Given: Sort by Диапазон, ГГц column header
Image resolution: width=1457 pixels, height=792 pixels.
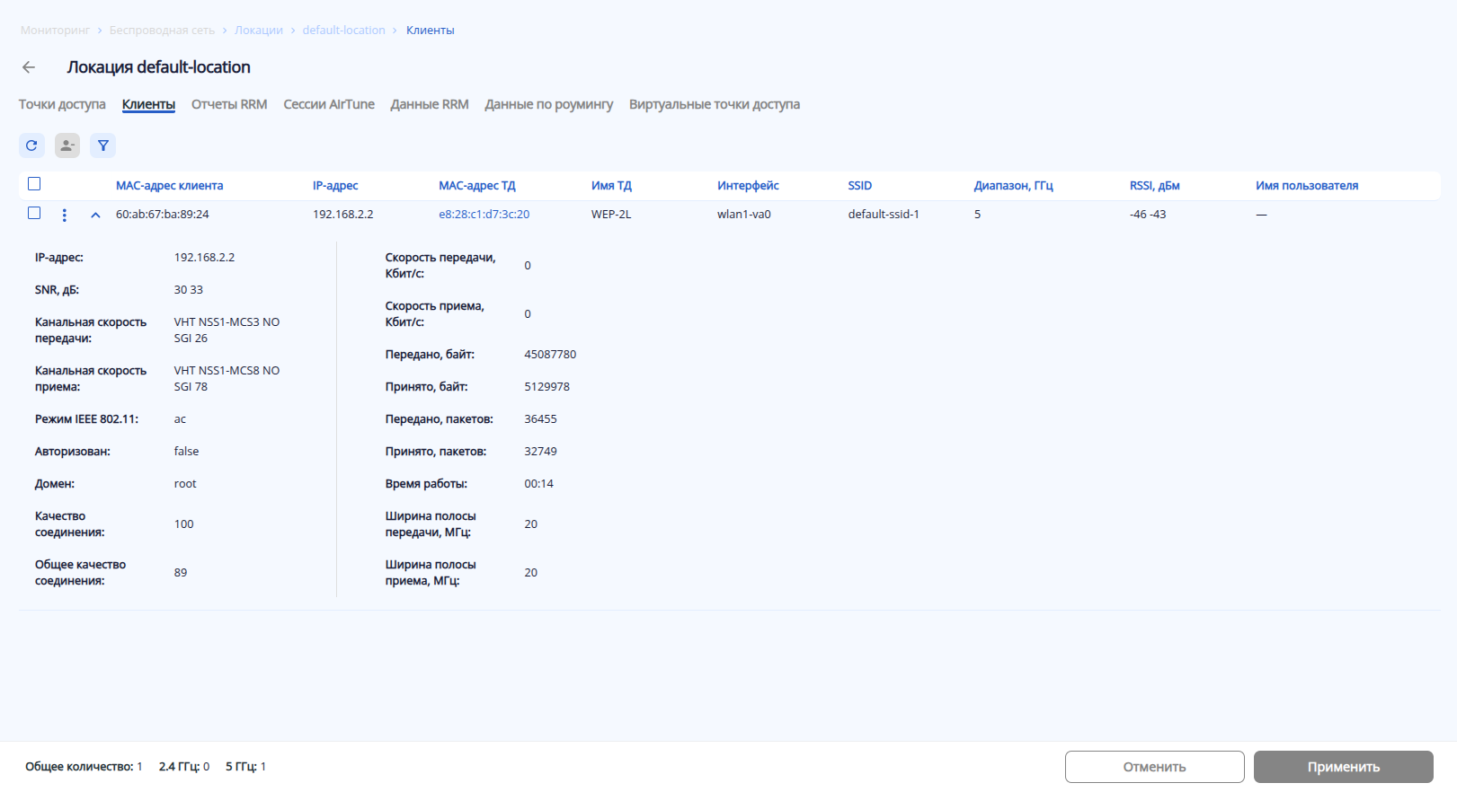Looking at the screenshot, I should 1013,186.
